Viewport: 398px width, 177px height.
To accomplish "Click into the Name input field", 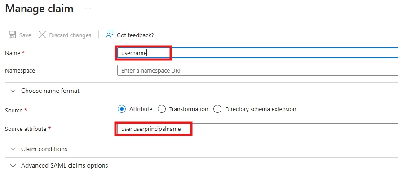I will (257, 53).
